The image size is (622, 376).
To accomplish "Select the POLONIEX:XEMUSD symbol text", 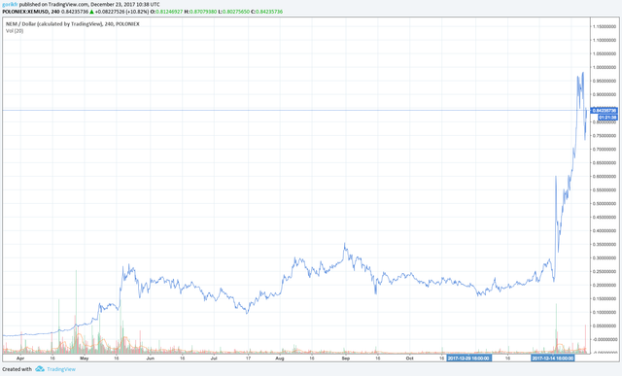I will coord(25,12).
